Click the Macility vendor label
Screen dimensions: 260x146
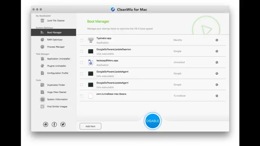click(178, 40)
